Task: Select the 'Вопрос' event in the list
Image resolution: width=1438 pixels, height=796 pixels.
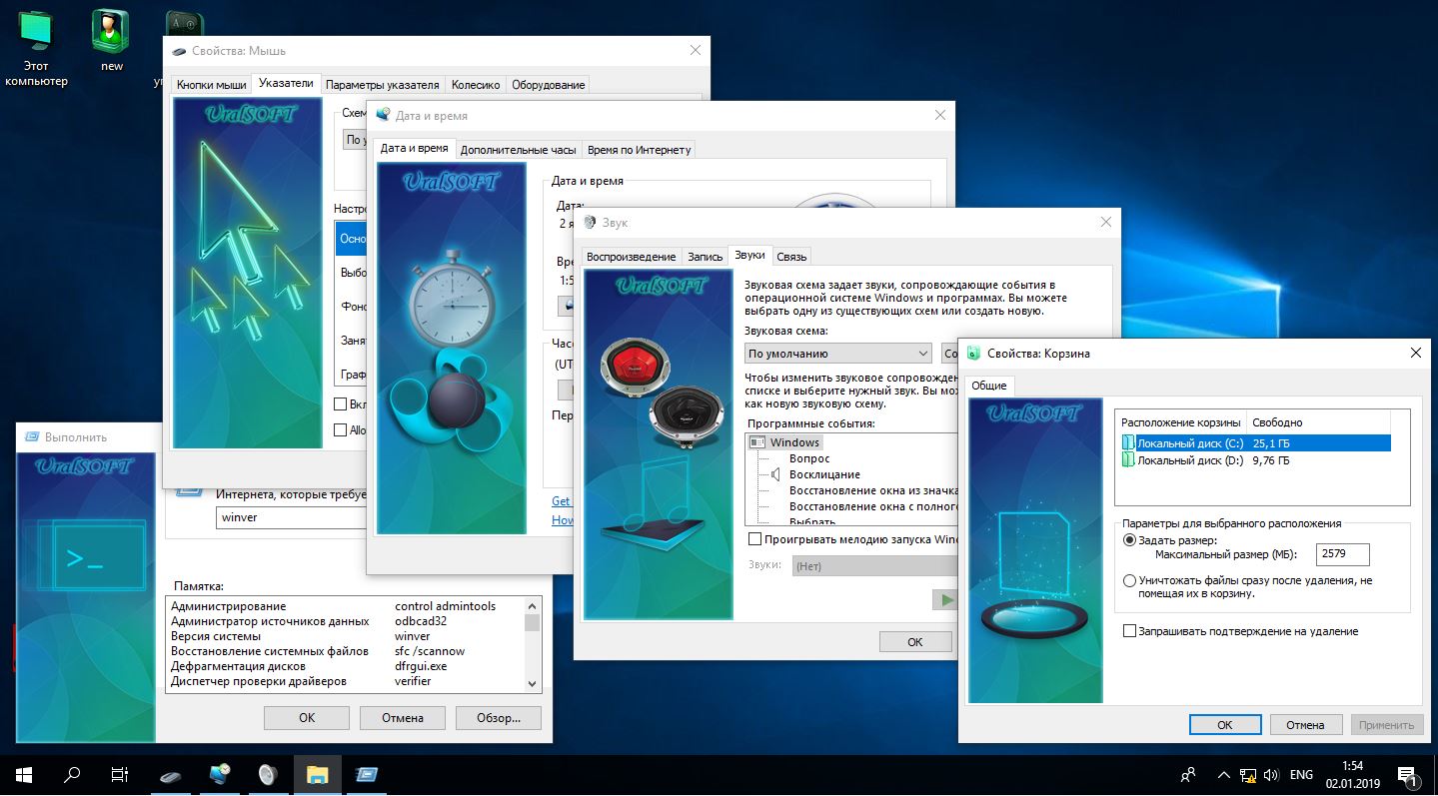Action: pos(809,458)
